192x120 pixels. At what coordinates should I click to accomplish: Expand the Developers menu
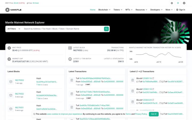tap(156, 10)
